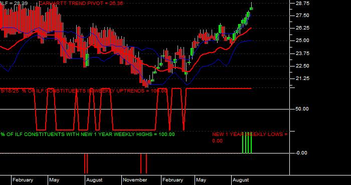The image size is (351, 185).
Task: Select the new 1 year weekly highs label
Action: 88,134
